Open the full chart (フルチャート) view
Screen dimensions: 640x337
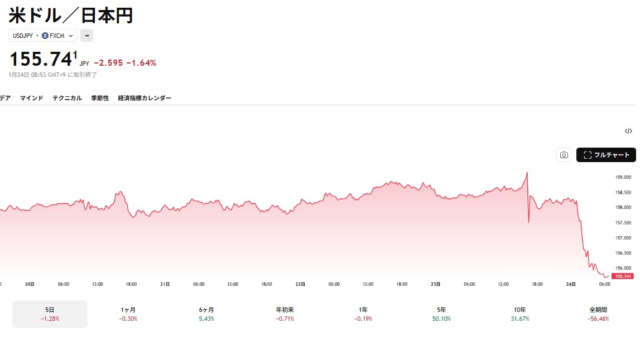click(x=606, y=155)
